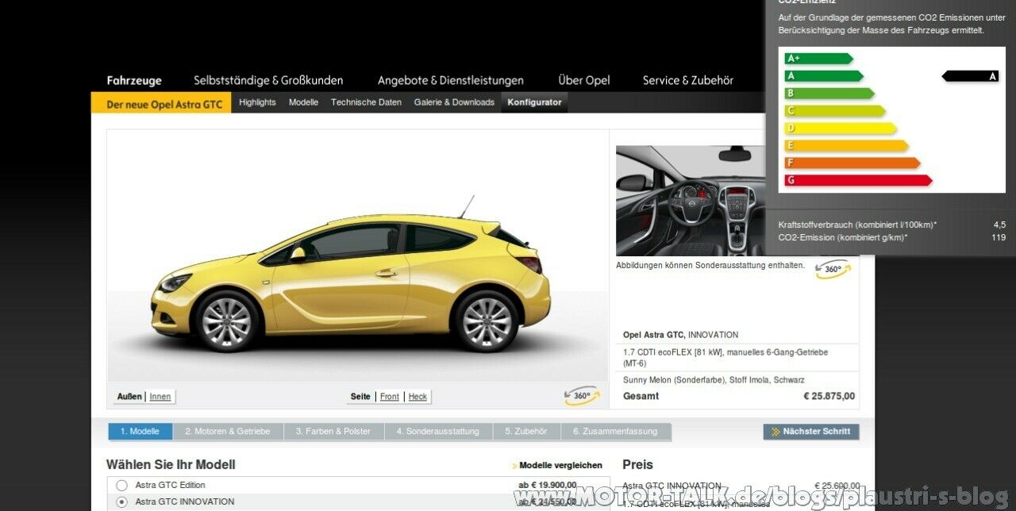Click arrow icon beside Modelle vergleichen
1016x511 pixels.
[x=514, y=467]
